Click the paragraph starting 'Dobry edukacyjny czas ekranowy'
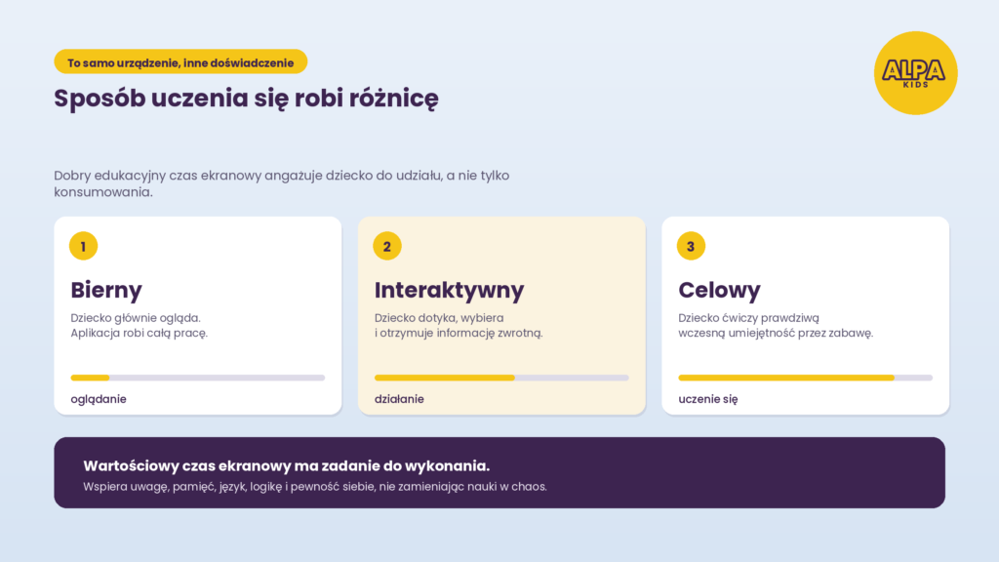 click(x=282, y=183)
